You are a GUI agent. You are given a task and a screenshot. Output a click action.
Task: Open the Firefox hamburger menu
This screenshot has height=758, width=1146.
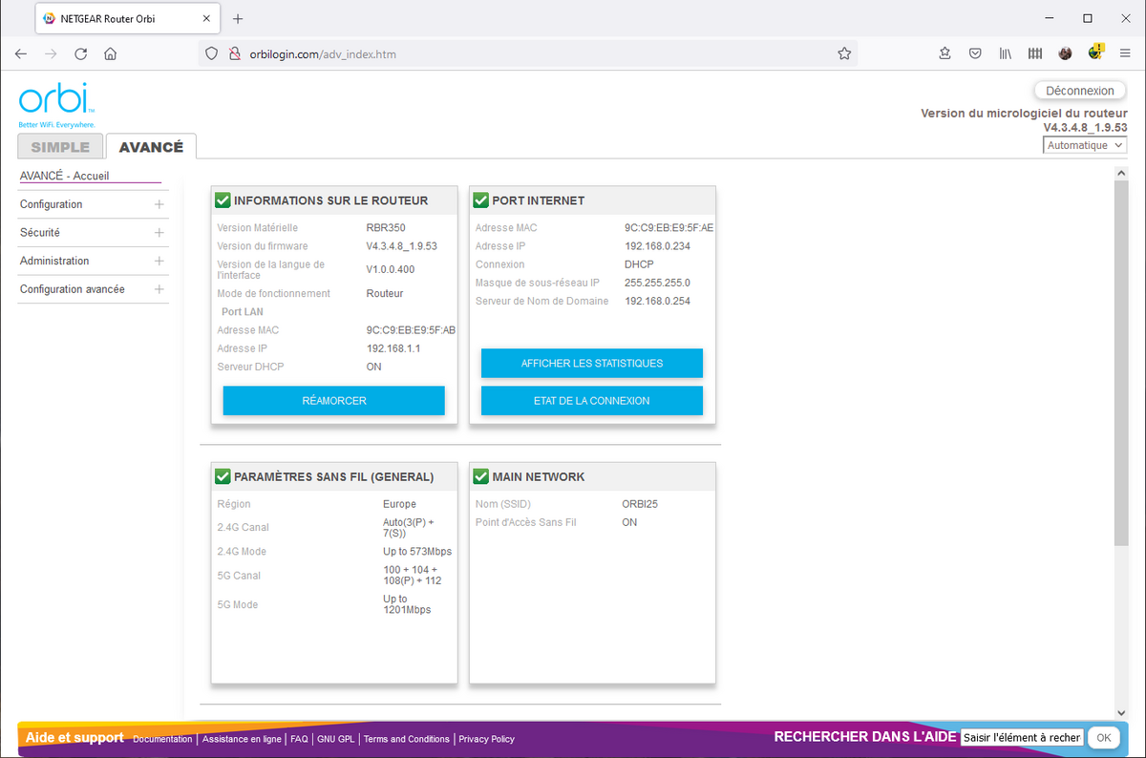click(1125, 54)
